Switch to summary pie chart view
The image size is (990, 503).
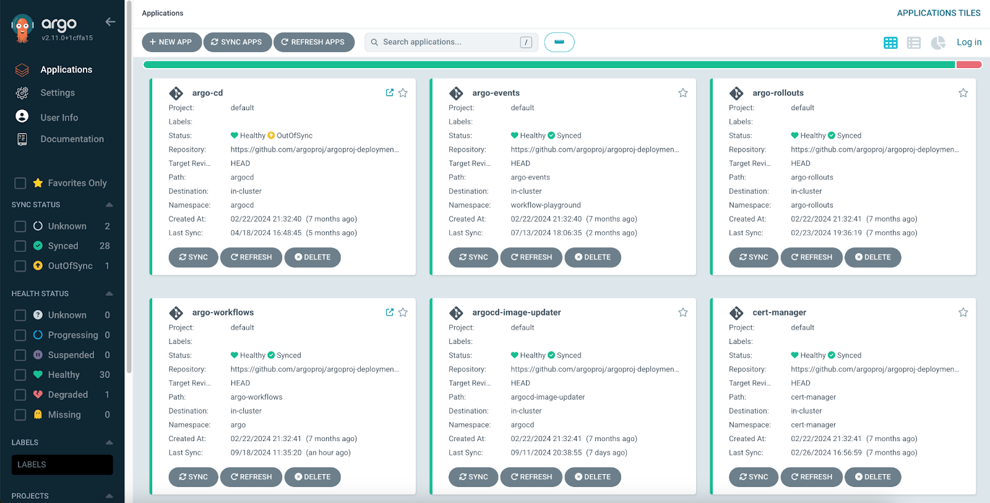pyautogui.click(x=938, y=43)
